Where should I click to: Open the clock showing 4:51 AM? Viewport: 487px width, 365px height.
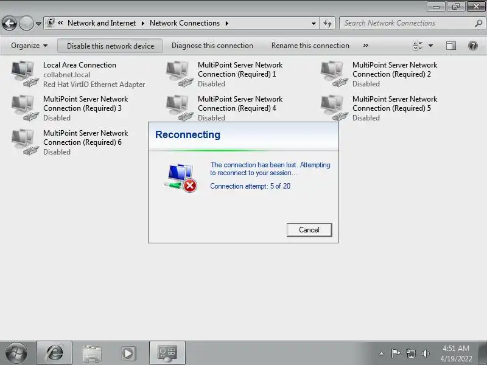(455, 353)
